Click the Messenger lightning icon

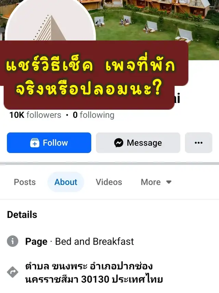[119, 143]
